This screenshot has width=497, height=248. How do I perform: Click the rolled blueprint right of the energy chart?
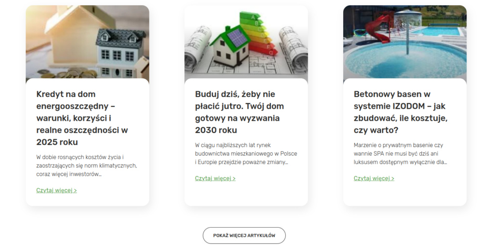coord(293,48)
